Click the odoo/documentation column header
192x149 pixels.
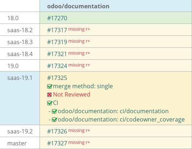116,6
